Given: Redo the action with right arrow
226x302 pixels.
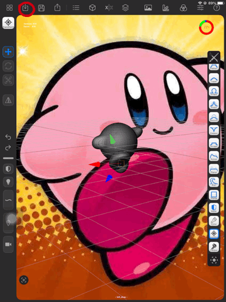Looking at the screenshot, I should click(x=8, y=147).
